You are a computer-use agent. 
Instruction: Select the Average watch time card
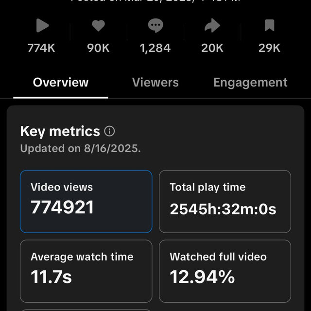coord(86,271)
